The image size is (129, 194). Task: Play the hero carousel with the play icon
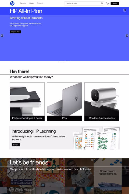pyautogui.click(x=125, y=10)
